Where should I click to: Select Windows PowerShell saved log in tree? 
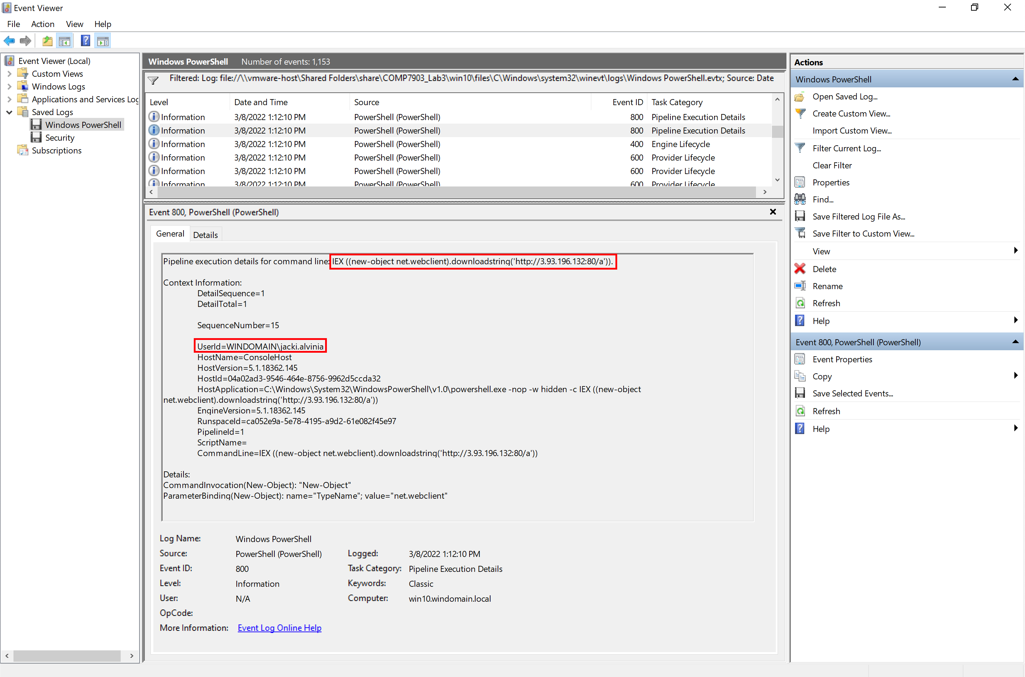coord(83,125)
